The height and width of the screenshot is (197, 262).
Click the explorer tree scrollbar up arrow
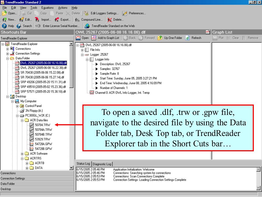pos(71,44)
